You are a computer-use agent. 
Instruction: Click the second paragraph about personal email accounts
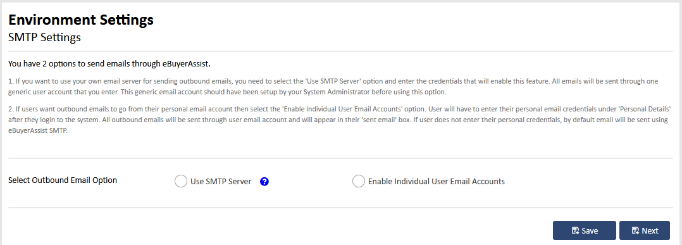tap(339, 119)
